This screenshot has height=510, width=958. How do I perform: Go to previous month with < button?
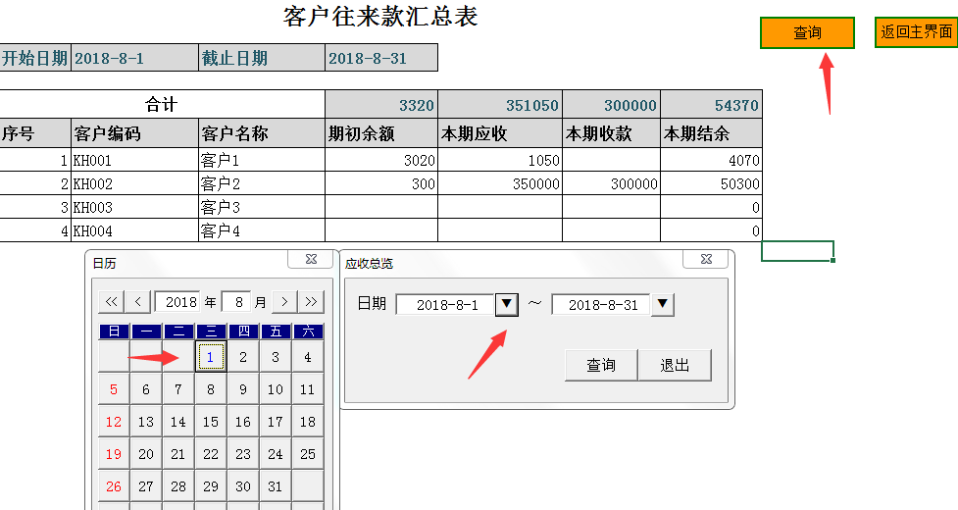(x=138, y=302)
